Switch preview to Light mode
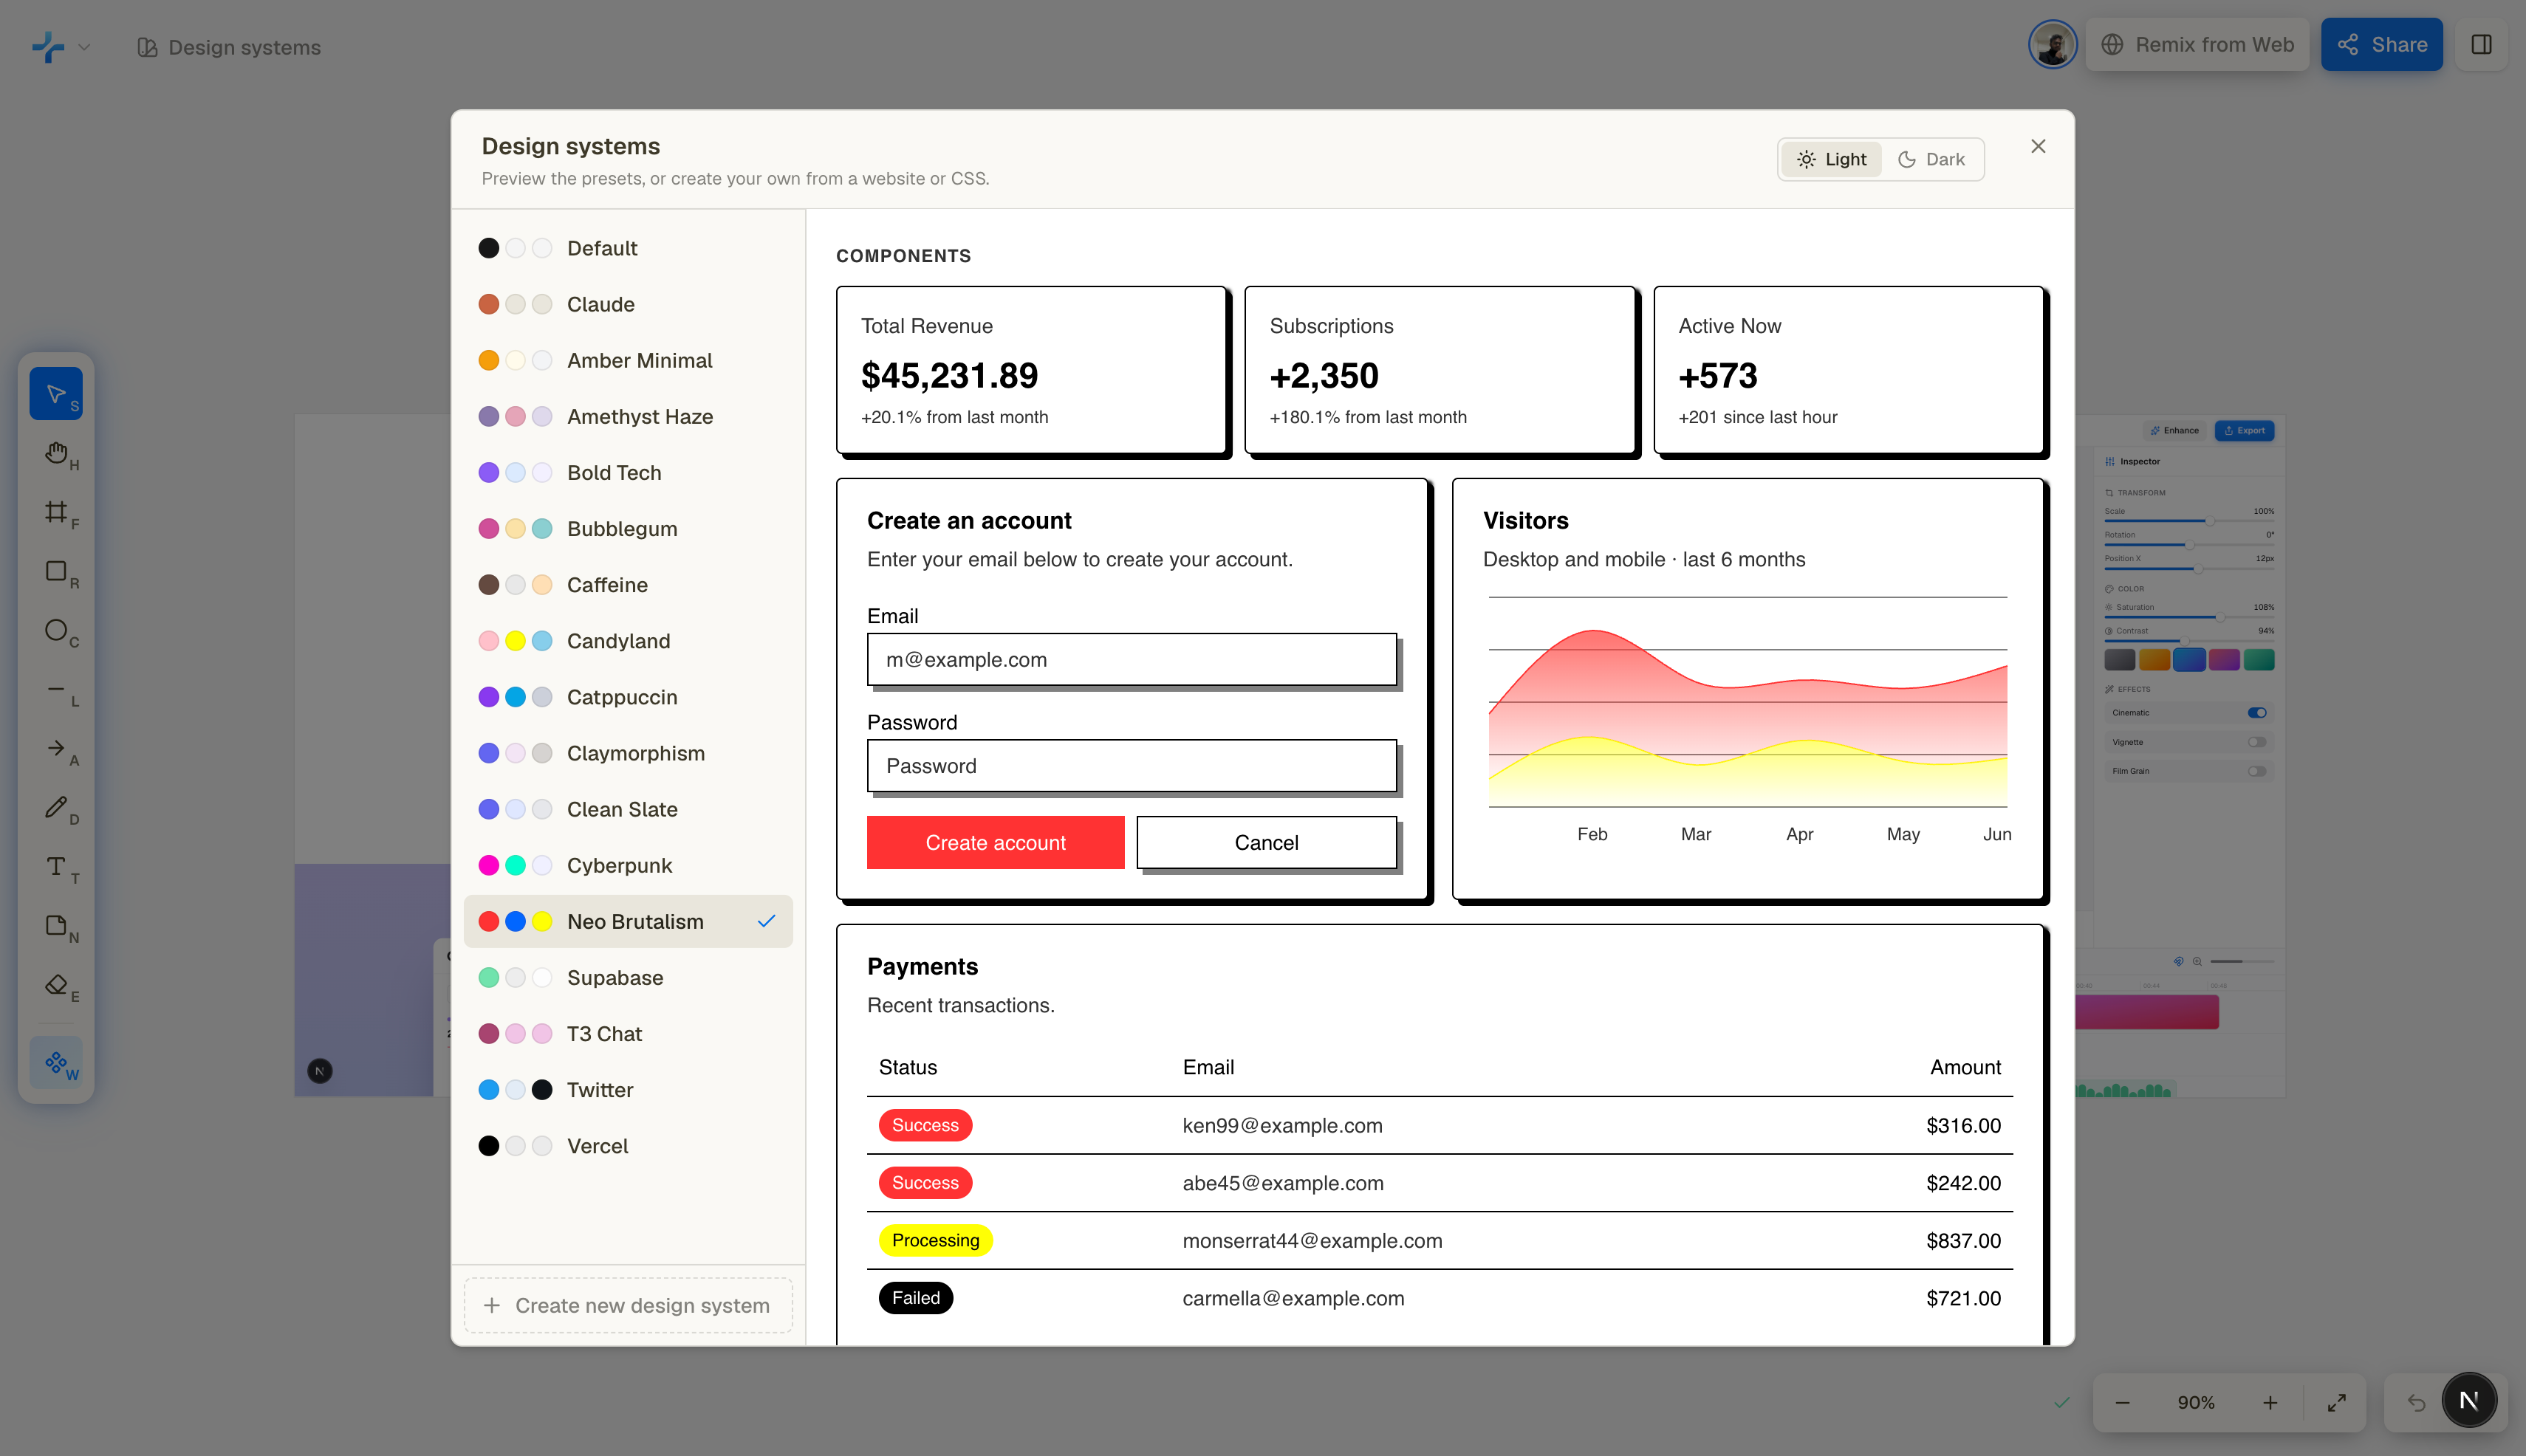This screenshot has width=2526, height=1456. [1831, 159]
